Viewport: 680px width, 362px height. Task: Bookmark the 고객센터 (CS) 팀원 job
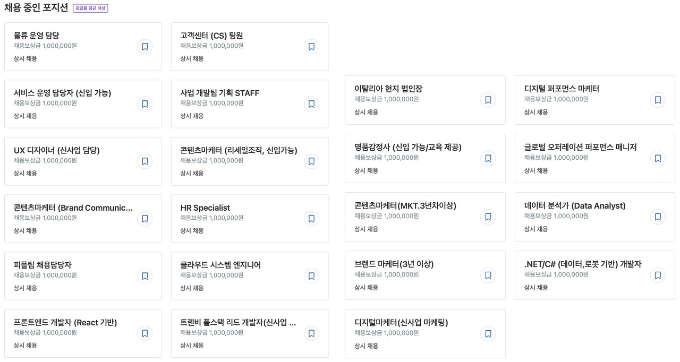[311, 47]
